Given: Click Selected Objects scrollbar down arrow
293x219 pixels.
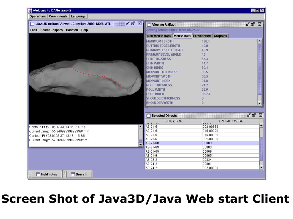Looking at the screenshot, I should click(262, 167).
